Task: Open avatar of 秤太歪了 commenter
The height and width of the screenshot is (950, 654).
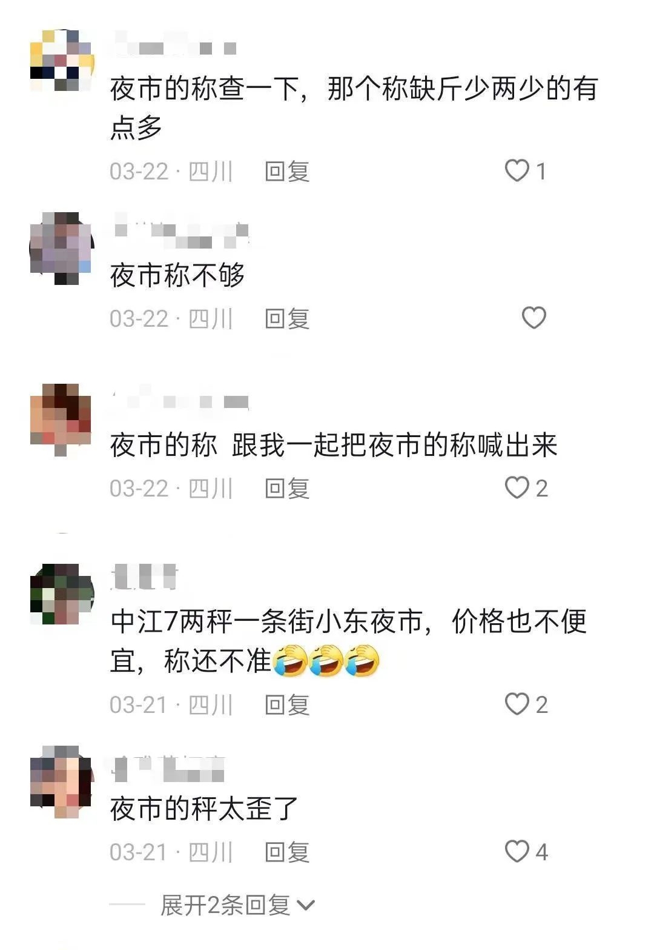Action: point(61,782)
